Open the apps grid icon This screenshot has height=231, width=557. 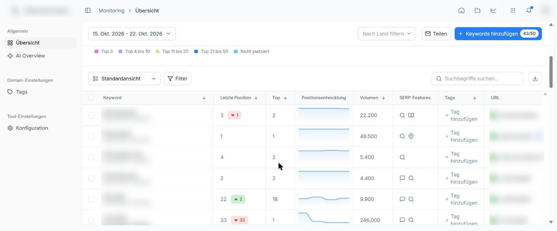(x=513, y=10)
